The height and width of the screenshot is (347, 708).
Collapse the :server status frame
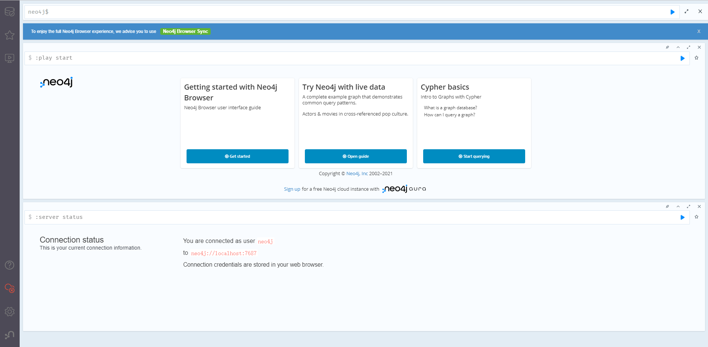(678, 206)
